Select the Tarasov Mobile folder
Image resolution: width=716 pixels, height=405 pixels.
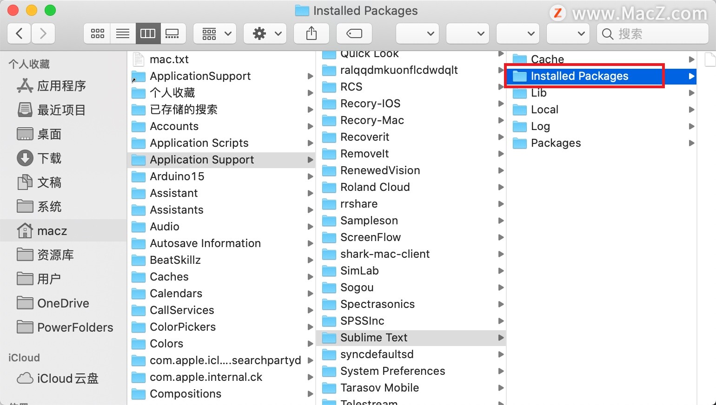[x=411, y=388]
